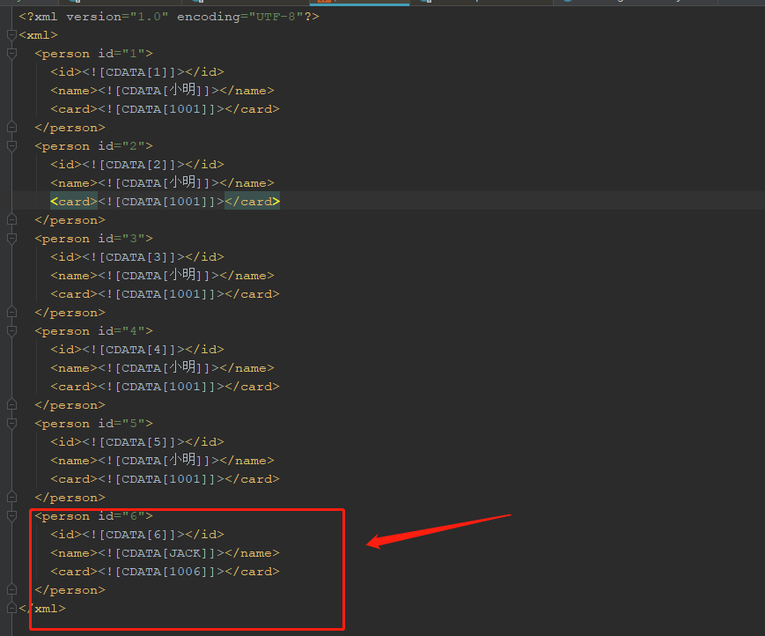This screenshot has height=636, width=765.
Task: Click the CDATA[1006] card line
Action: pos(165,572)
